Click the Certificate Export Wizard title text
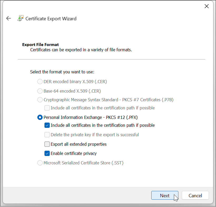 click(51, 19)
